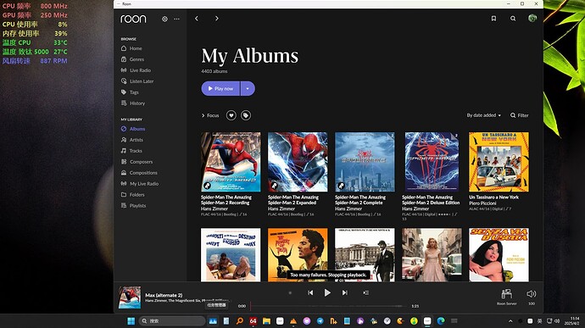585x328 pixels.
Task: Expand the Play now dropdown arrow
Action: 248,88
